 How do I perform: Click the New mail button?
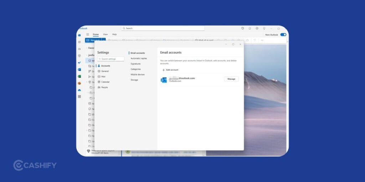pos(93,41)
